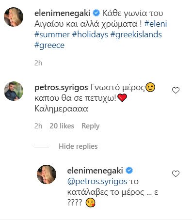Reply to the petros.syrigos comment

(x=91, y=126)
